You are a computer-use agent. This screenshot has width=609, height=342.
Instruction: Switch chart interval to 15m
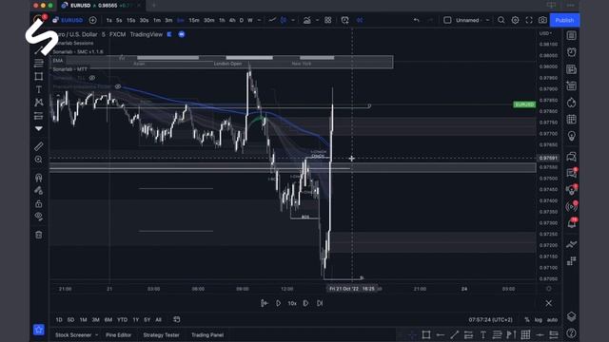point(194,20)
